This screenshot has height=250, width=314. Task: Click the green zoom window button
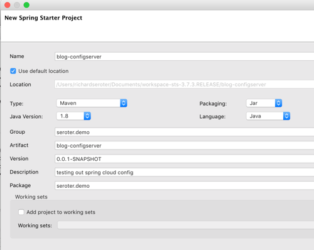26,5
